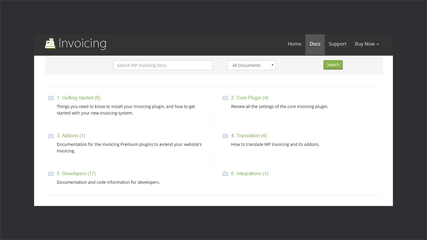Click text "How to translate WP Invoicing and its addons."
Image resolution: width=427 pixels, height=240 pixels.
(x=275, y=144)
